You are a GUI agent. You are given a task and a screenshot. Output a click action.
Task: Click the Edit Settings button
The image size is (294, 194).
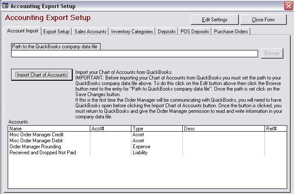point(215,20)
